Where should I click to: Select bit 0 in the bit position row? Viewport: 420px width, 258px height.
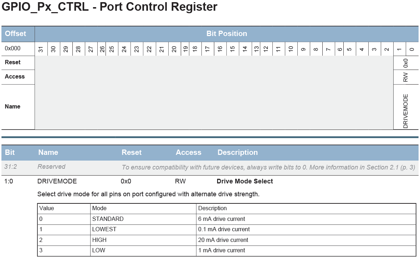(x=412, y=49)
